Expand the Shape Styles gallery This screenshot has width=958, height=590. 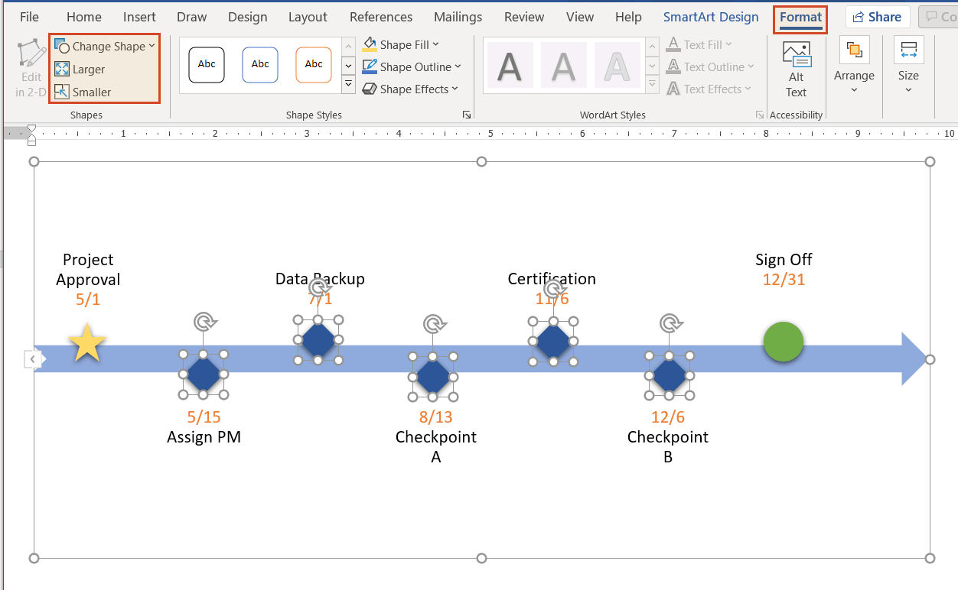348,84
